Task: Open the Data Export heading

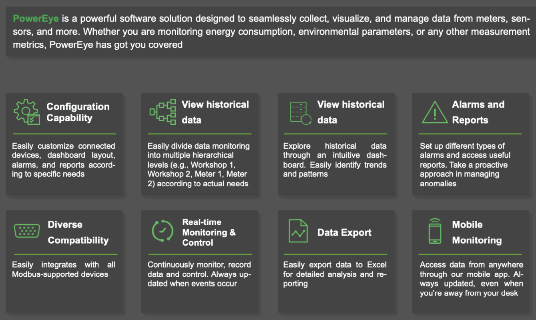Action: 344,233
